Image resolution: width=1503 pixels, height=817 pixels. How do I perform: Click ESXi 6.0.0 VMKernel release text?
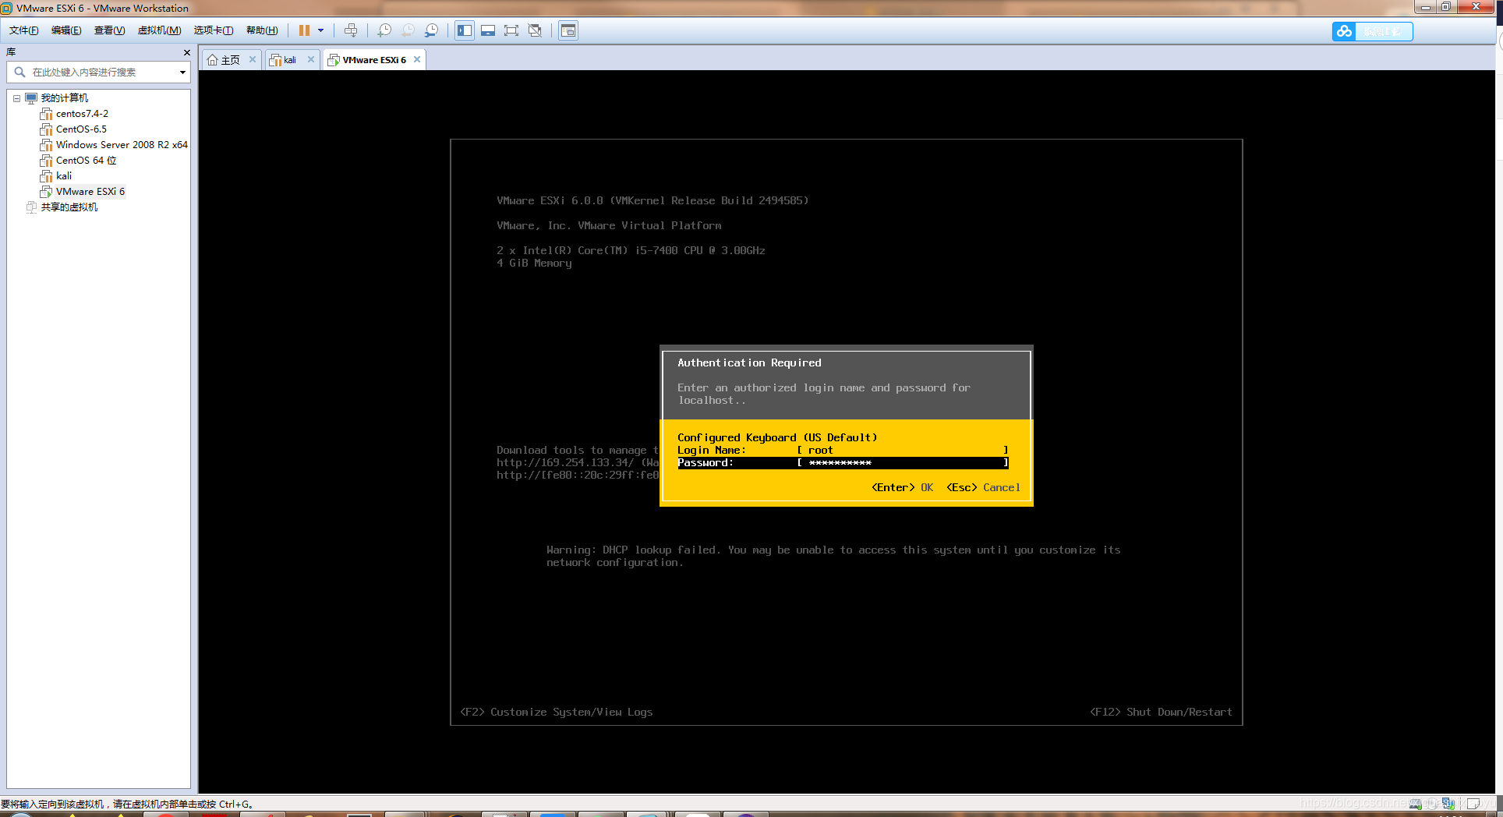[652, 200]
